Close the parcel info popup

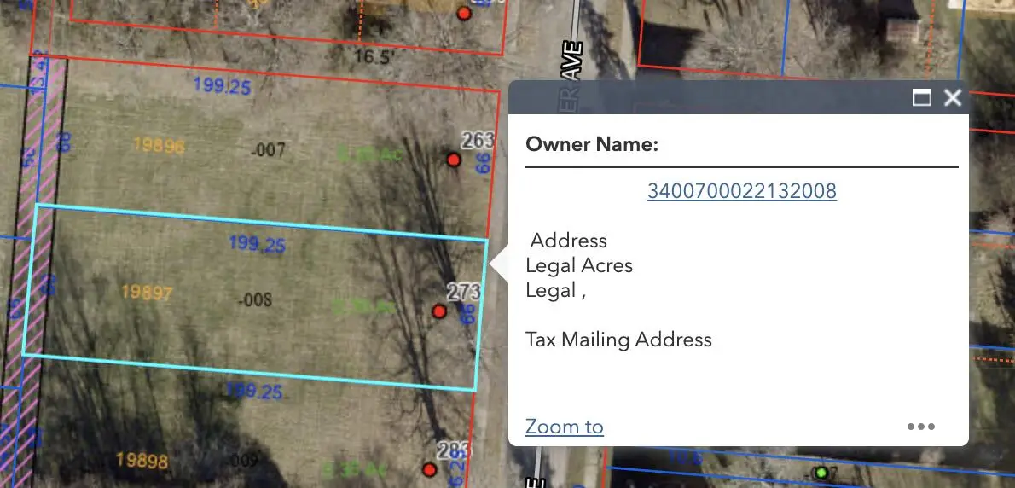point(953,97)
